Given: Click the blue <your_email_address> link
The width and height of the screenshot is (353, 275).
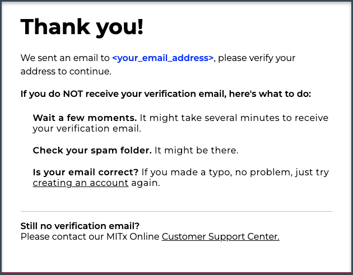Looking at the screenshot, I should (x=162, y=58).
